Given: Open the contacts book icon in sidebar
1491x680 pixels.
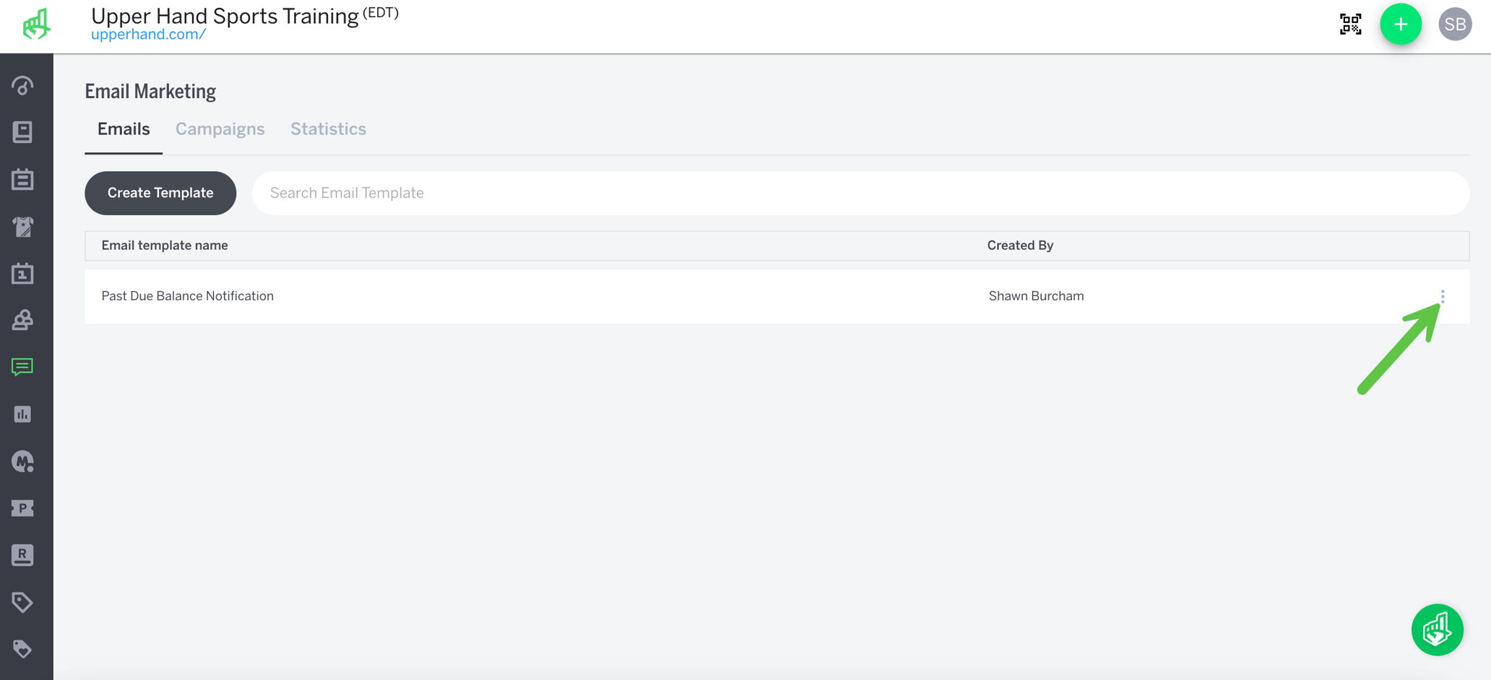Looking at the screenshot, I should pyautogui.click(x=23, y=132).
